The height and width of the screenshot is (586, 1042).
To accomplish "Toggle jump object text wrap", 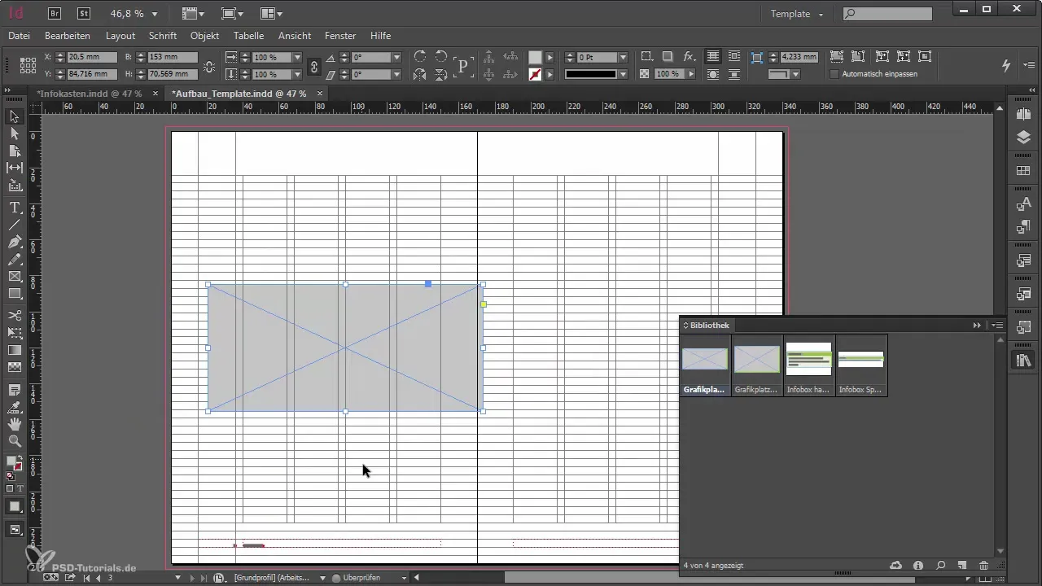I will [x=734, y=74].
